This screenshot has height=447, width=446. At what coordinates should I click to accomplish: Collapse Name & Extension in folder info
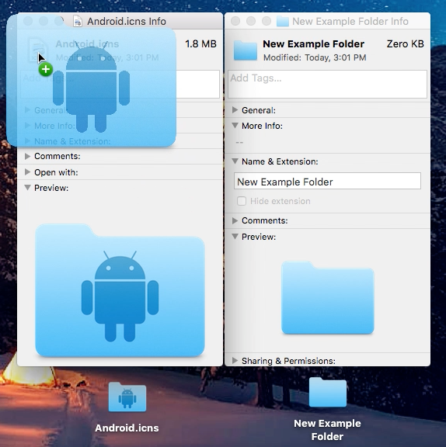pos(235,161)
